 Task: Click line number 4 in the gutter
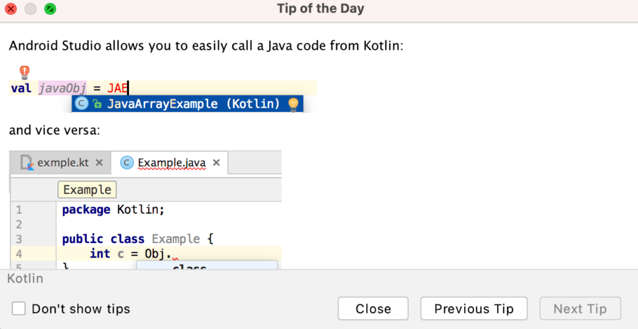(19, 254)
